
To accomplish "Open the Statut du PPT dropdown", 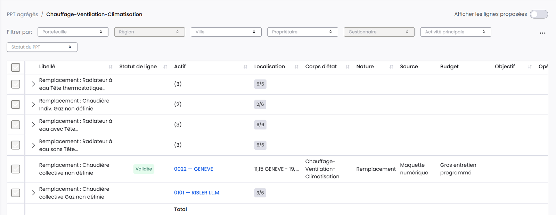I will (42, 47).
